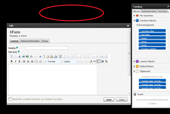Open the Styles dropdown

71,61
